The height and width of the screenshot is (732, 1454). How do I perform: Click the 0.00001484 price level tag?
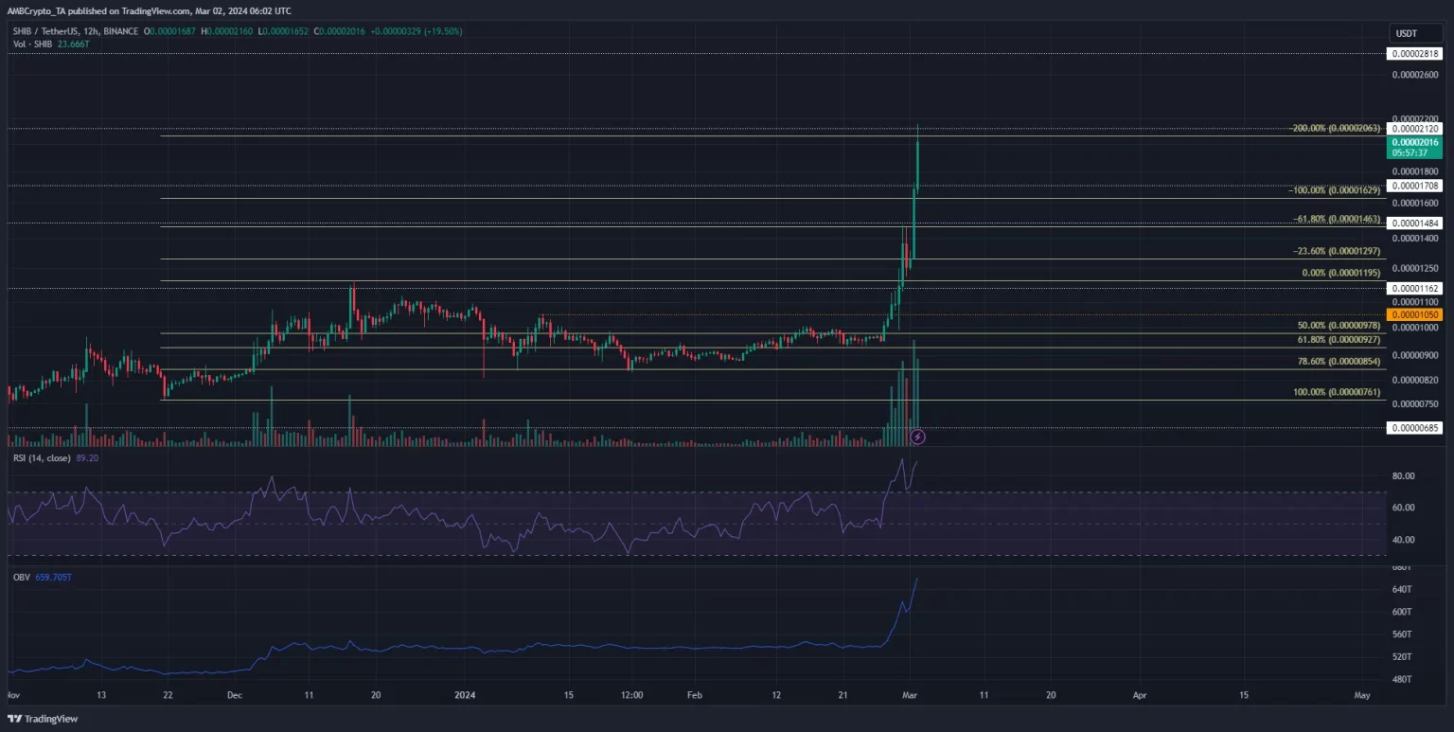click(x=1413, y=223)
